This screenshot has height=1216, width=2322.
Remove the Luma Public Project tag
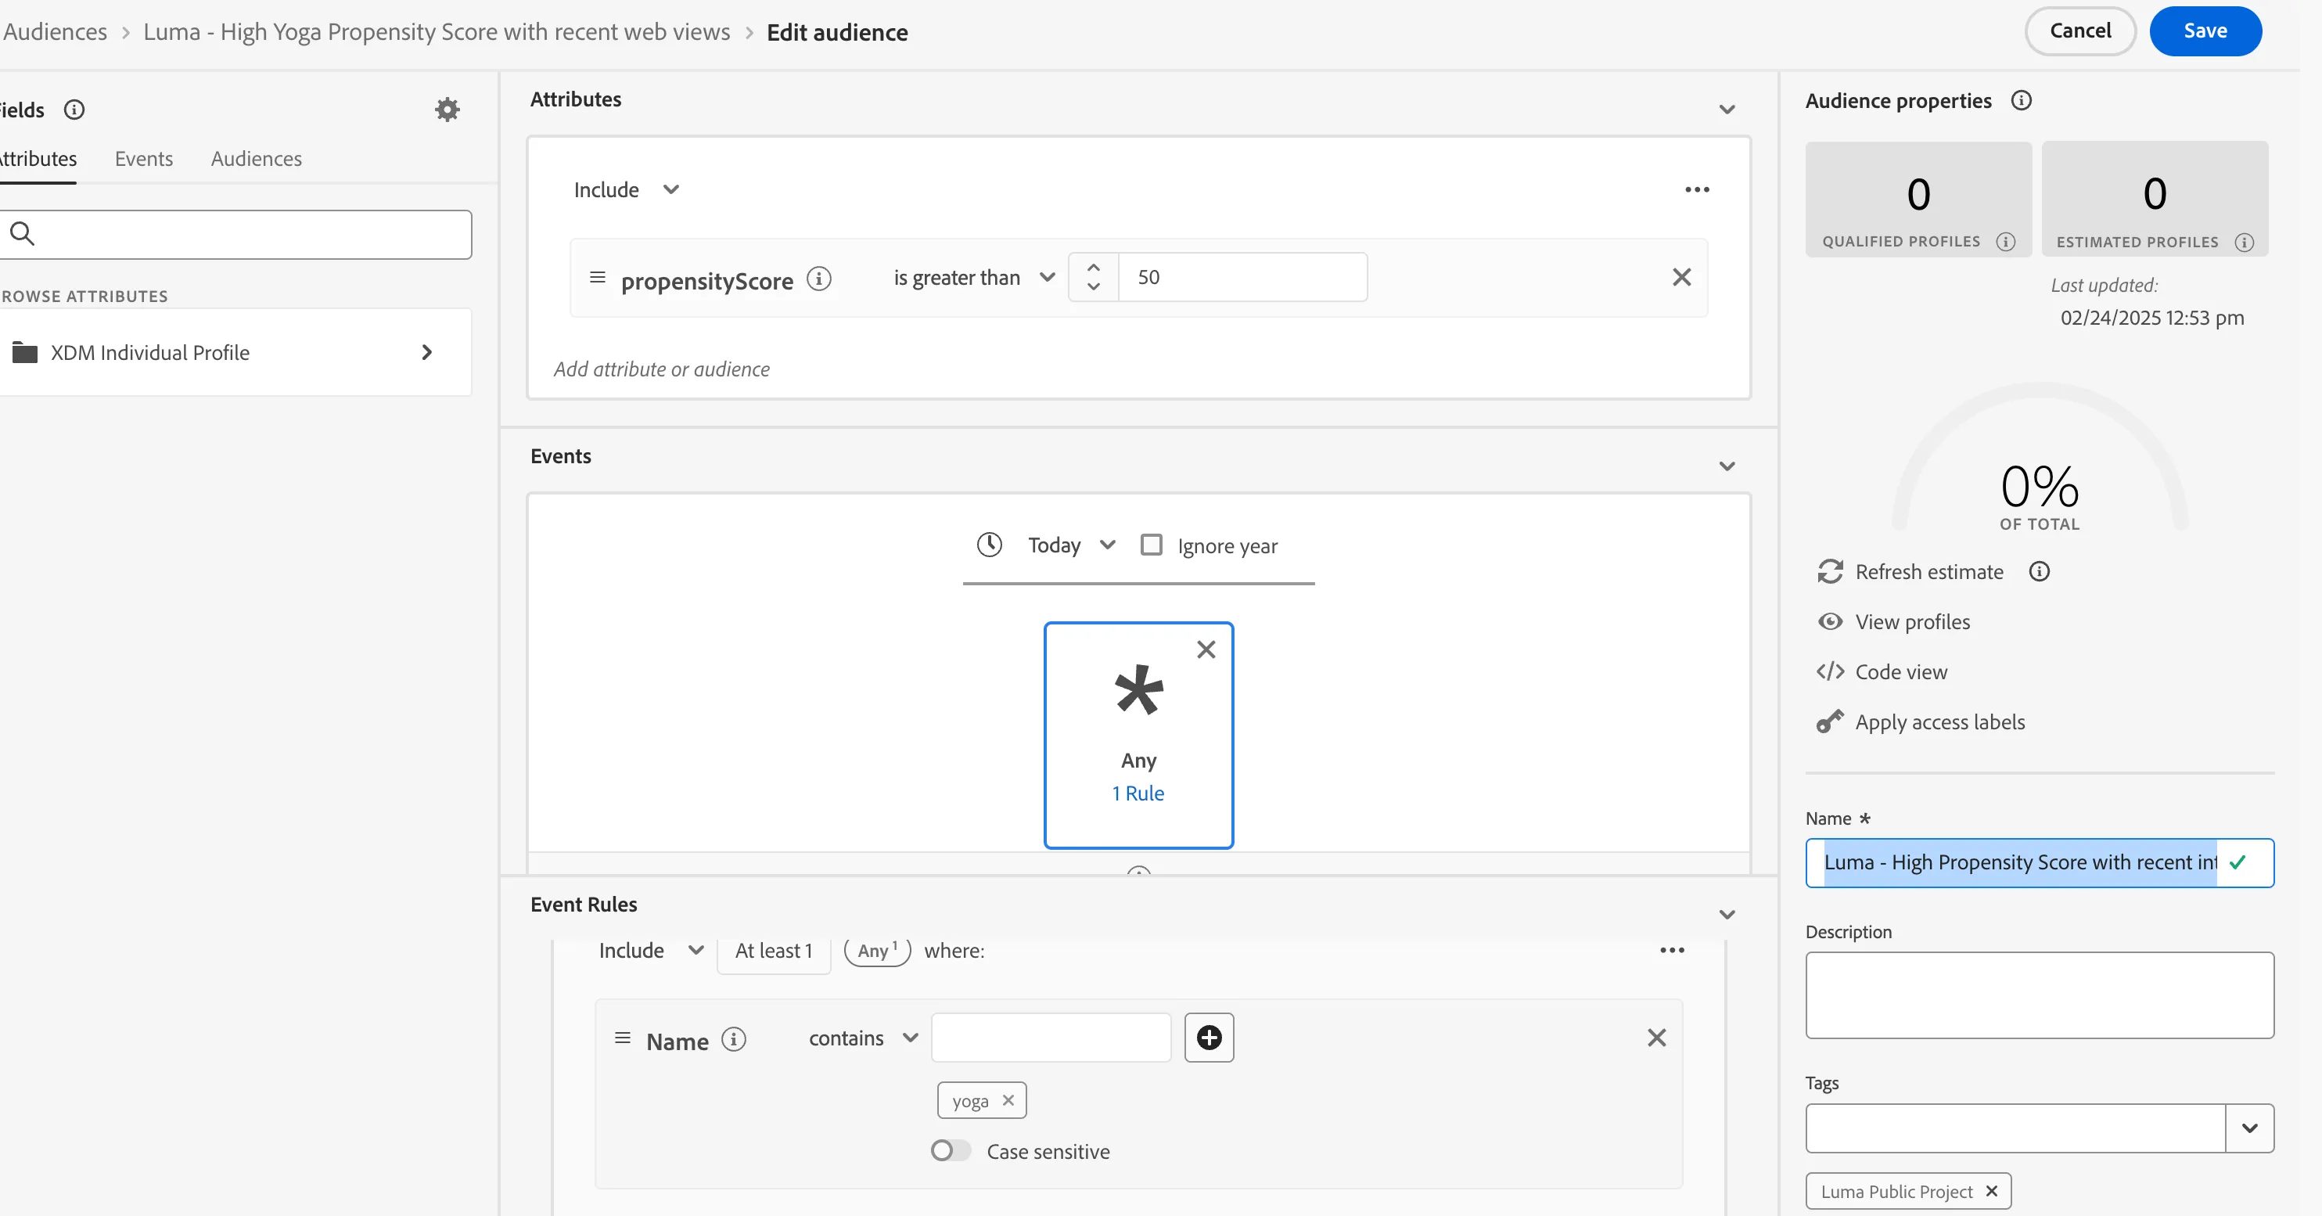[1990, 1192]
